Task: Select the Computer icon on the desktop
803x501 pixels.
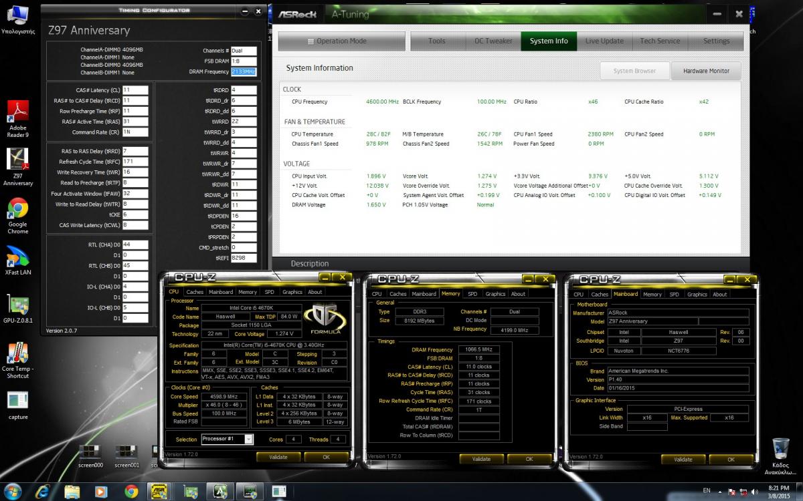Action: (x=17, y=19)
